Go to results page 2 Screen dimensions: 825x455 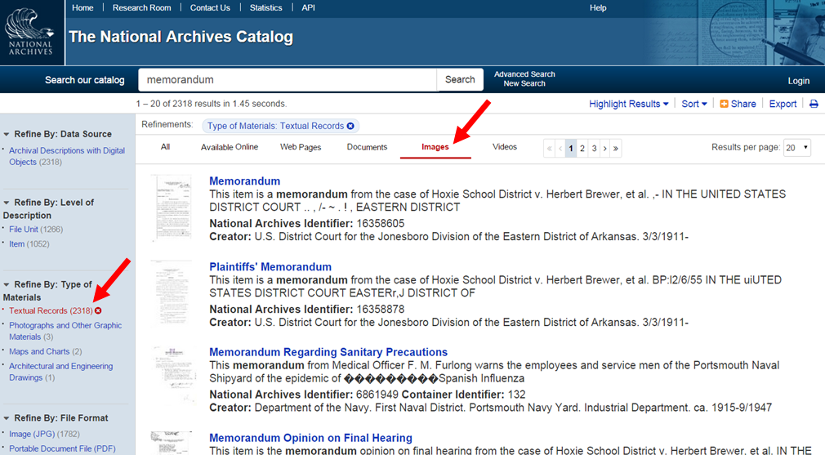coord(582,149)
